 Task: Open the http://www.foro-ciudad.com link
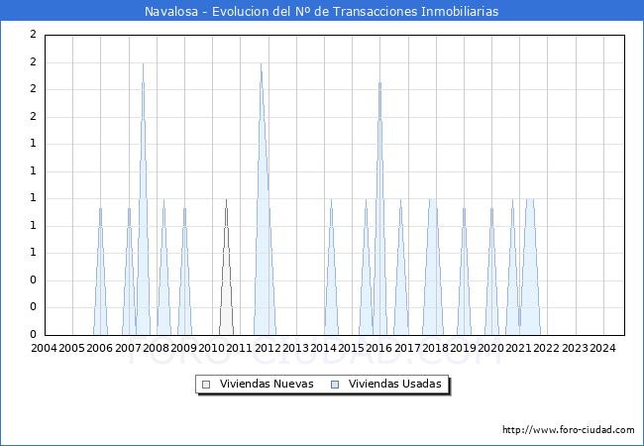tap(569, 429)
